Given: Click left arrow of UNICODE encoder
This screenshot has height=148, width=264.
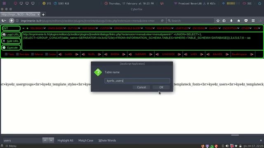Looking at the screenshot, I should [157, 54].
